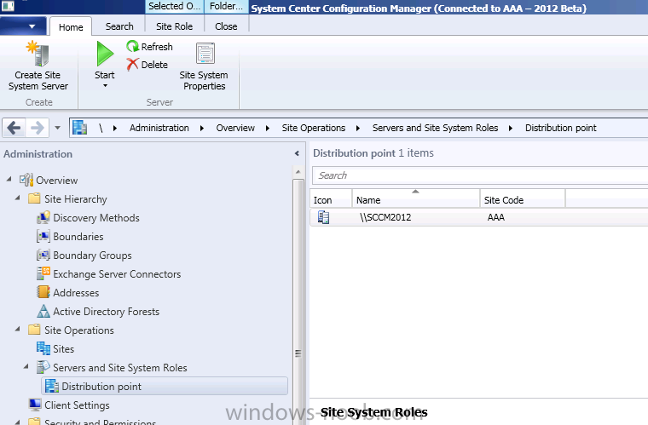Viewport: 648px width, 425px height.
Task: Click the Back navigation arrow
Action: tap(14, 128)
